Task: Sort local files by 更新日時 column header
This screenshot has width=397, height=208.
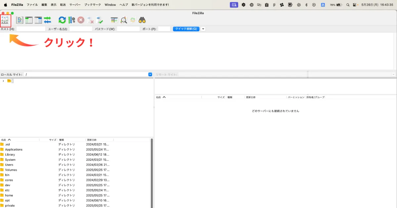Action: coord(92,140)
